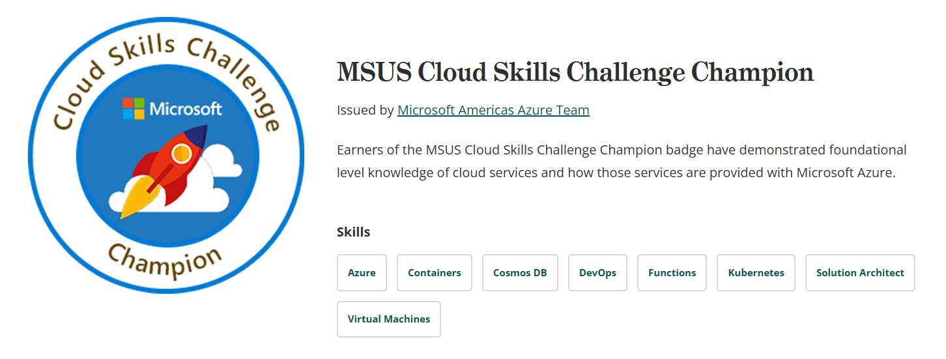This screenshot has width=946, height=359.
Task: Select the Containers skill tag
Action: [435, 273]
